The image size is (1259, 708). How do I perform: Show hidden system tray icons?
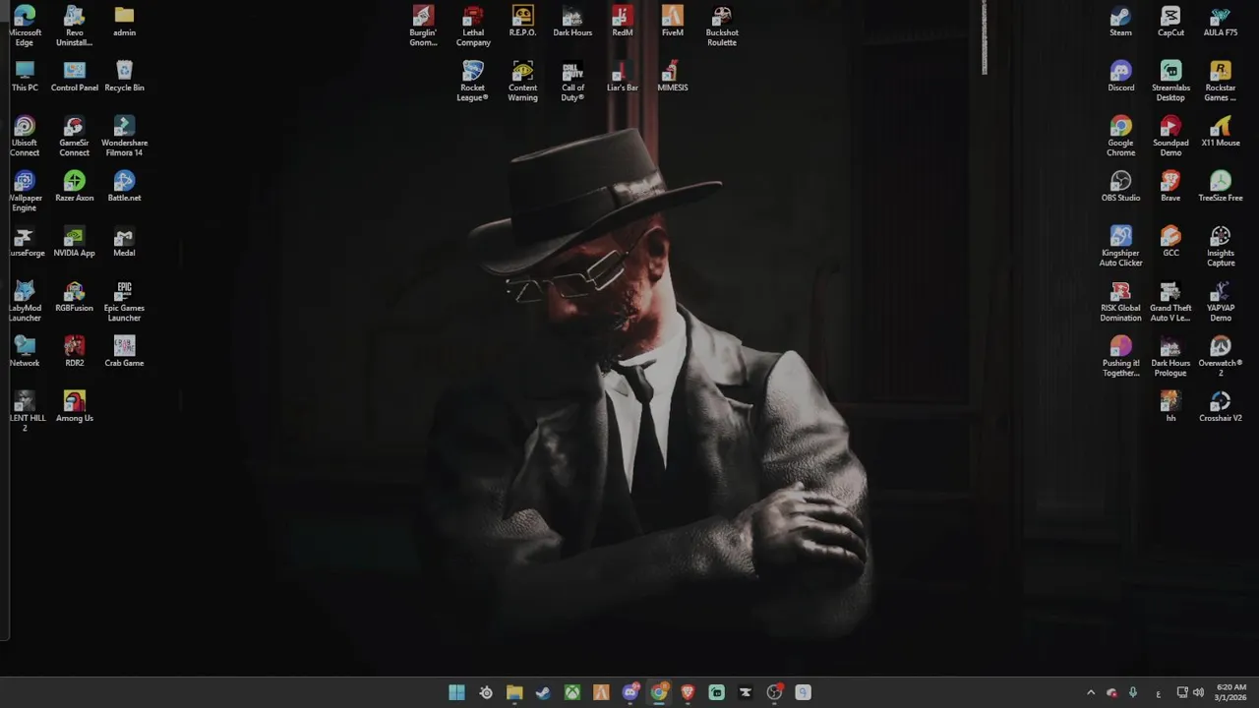tap(1090, 692)
